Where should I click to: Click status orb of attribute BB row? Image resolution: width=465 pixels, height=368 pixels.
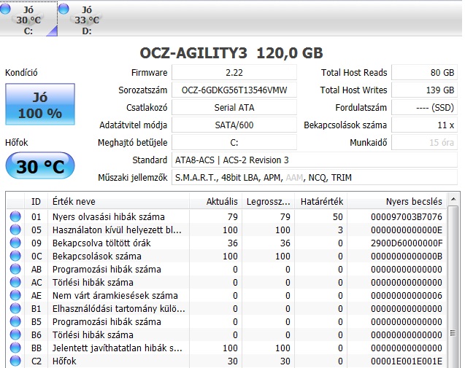point(15,348)
